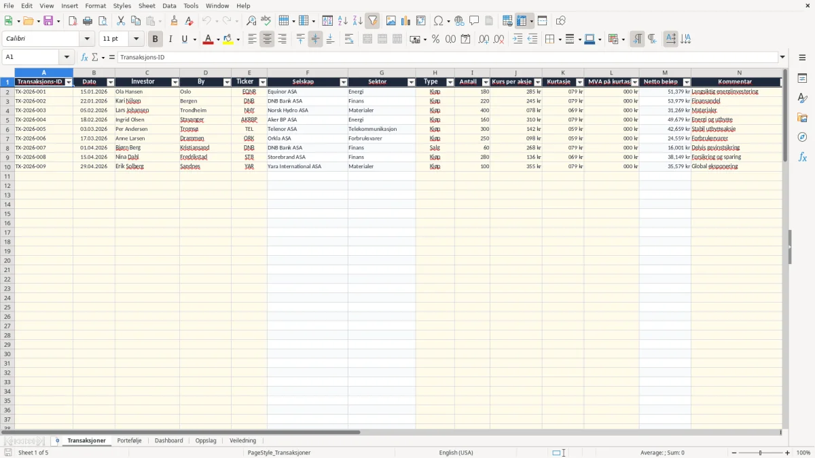This screenshot has width=815, height=458.
Task: Open the filter dropdown on Investor column
Action: pyautogui.click(x=175, y=82)
